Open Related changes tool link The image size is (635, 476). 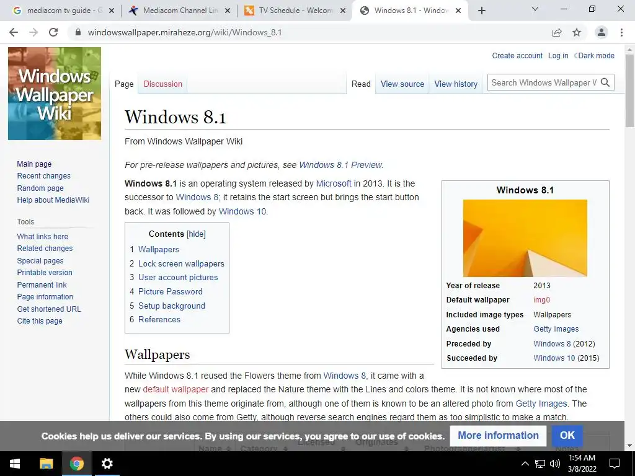45,249
